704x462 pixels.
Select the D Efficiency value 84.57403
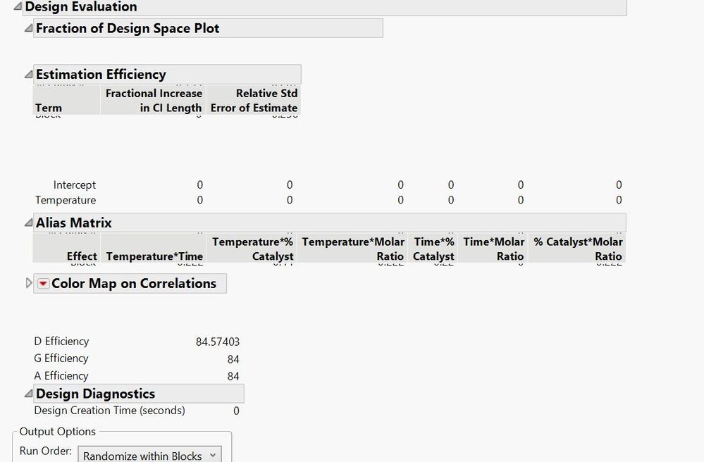tap(217, 342)
